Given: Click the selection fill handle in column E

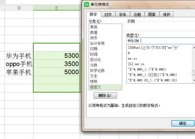Looking at the screenshot, I should [x=80, y=92].
